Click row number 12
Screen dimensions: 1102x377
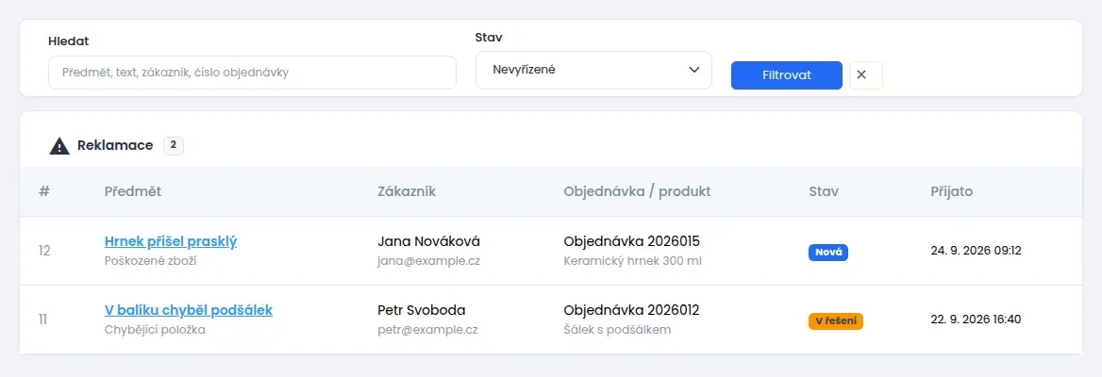click(x=44, y=251)
